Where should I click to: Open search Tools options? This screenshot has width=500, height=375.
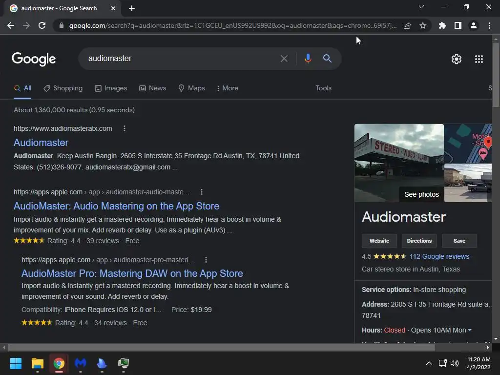click(x=323, y=88)
